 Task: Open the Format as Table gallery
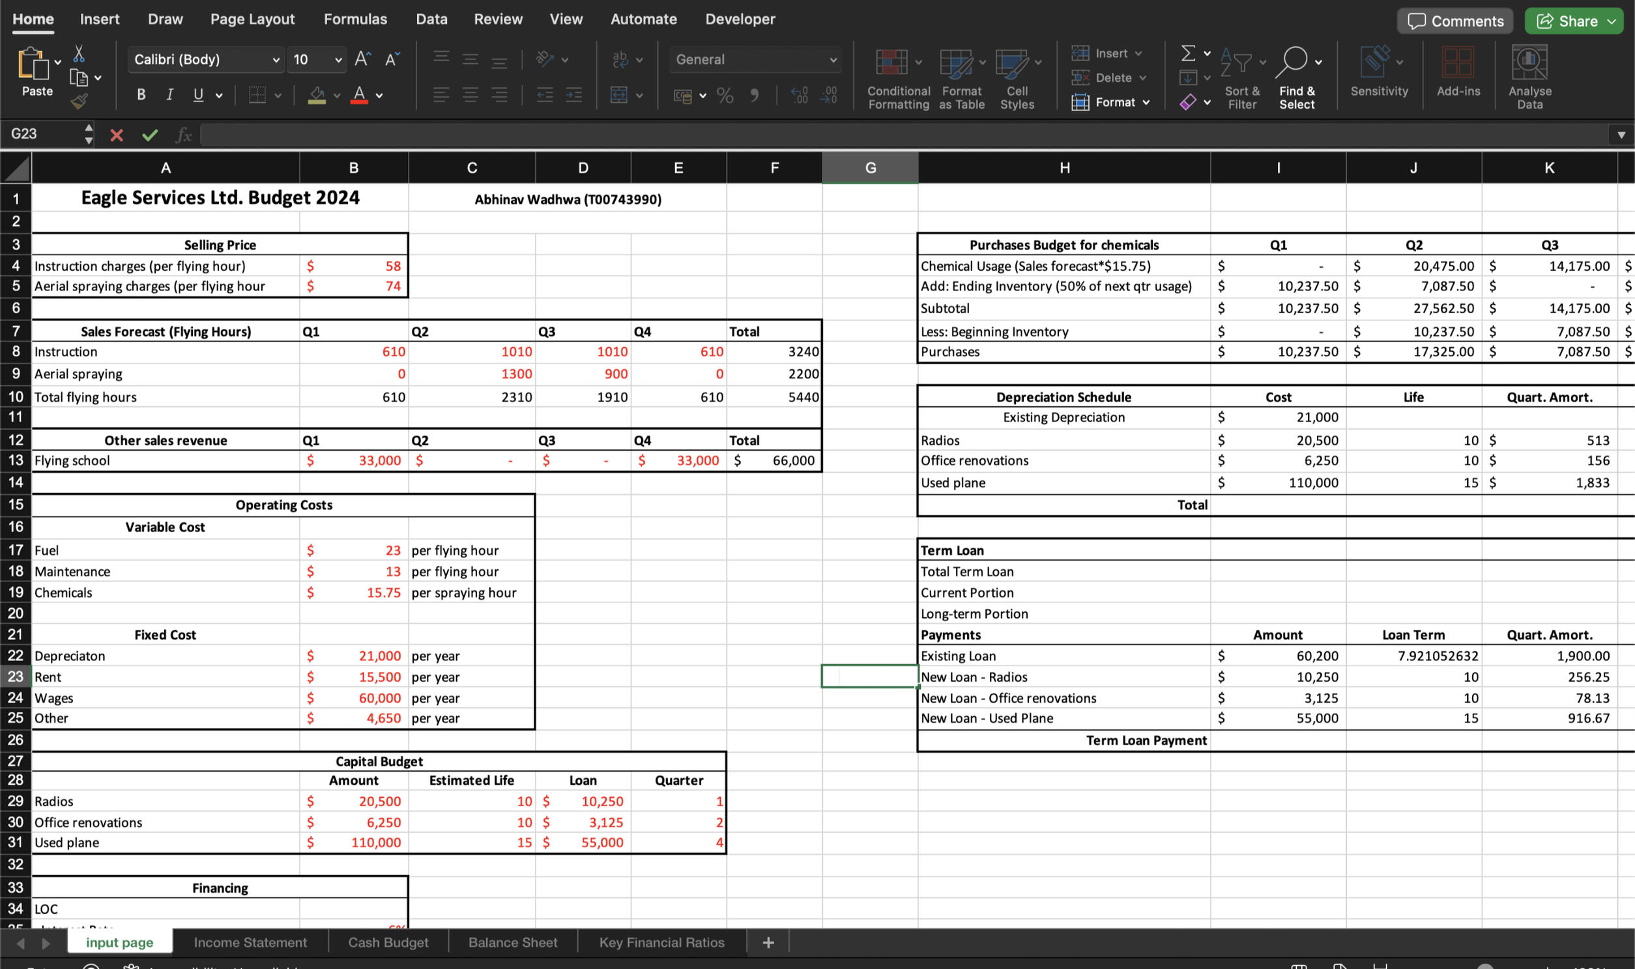point(957,63)
